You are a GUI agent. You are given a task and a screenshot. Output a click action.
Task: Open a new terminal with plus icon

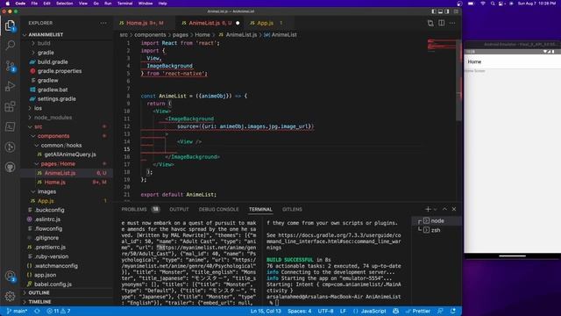point(428,209)
